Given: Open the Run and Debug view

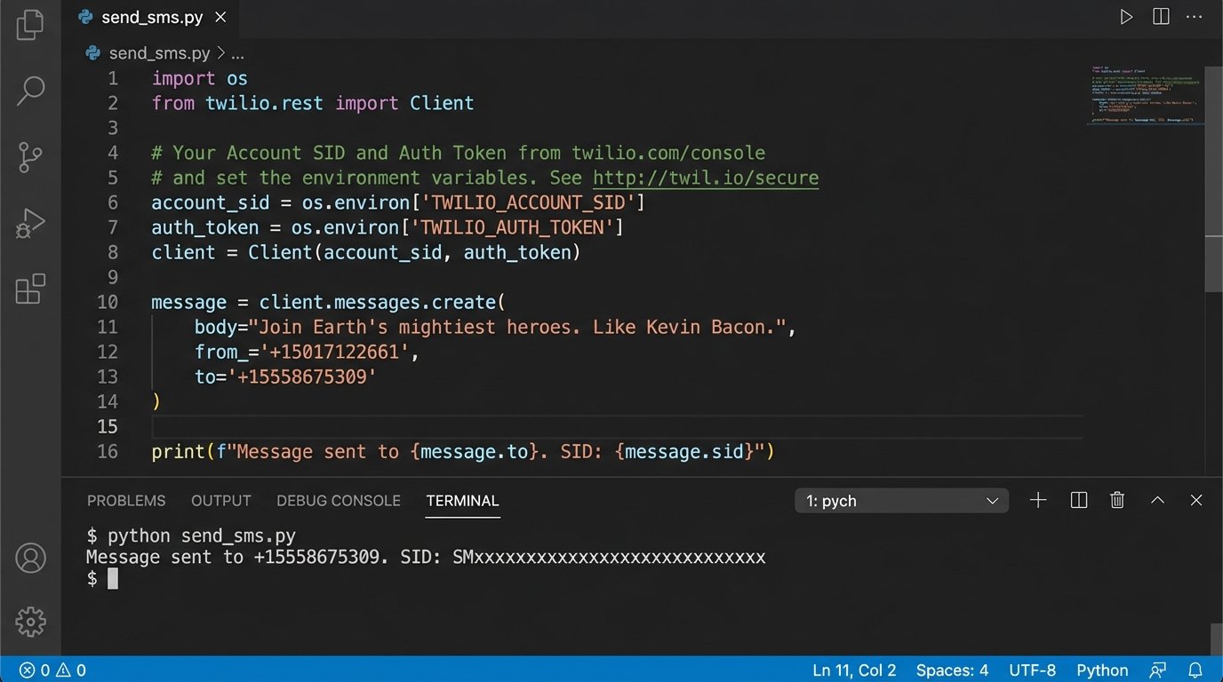Looking at the screenshot, I should 30,224.
